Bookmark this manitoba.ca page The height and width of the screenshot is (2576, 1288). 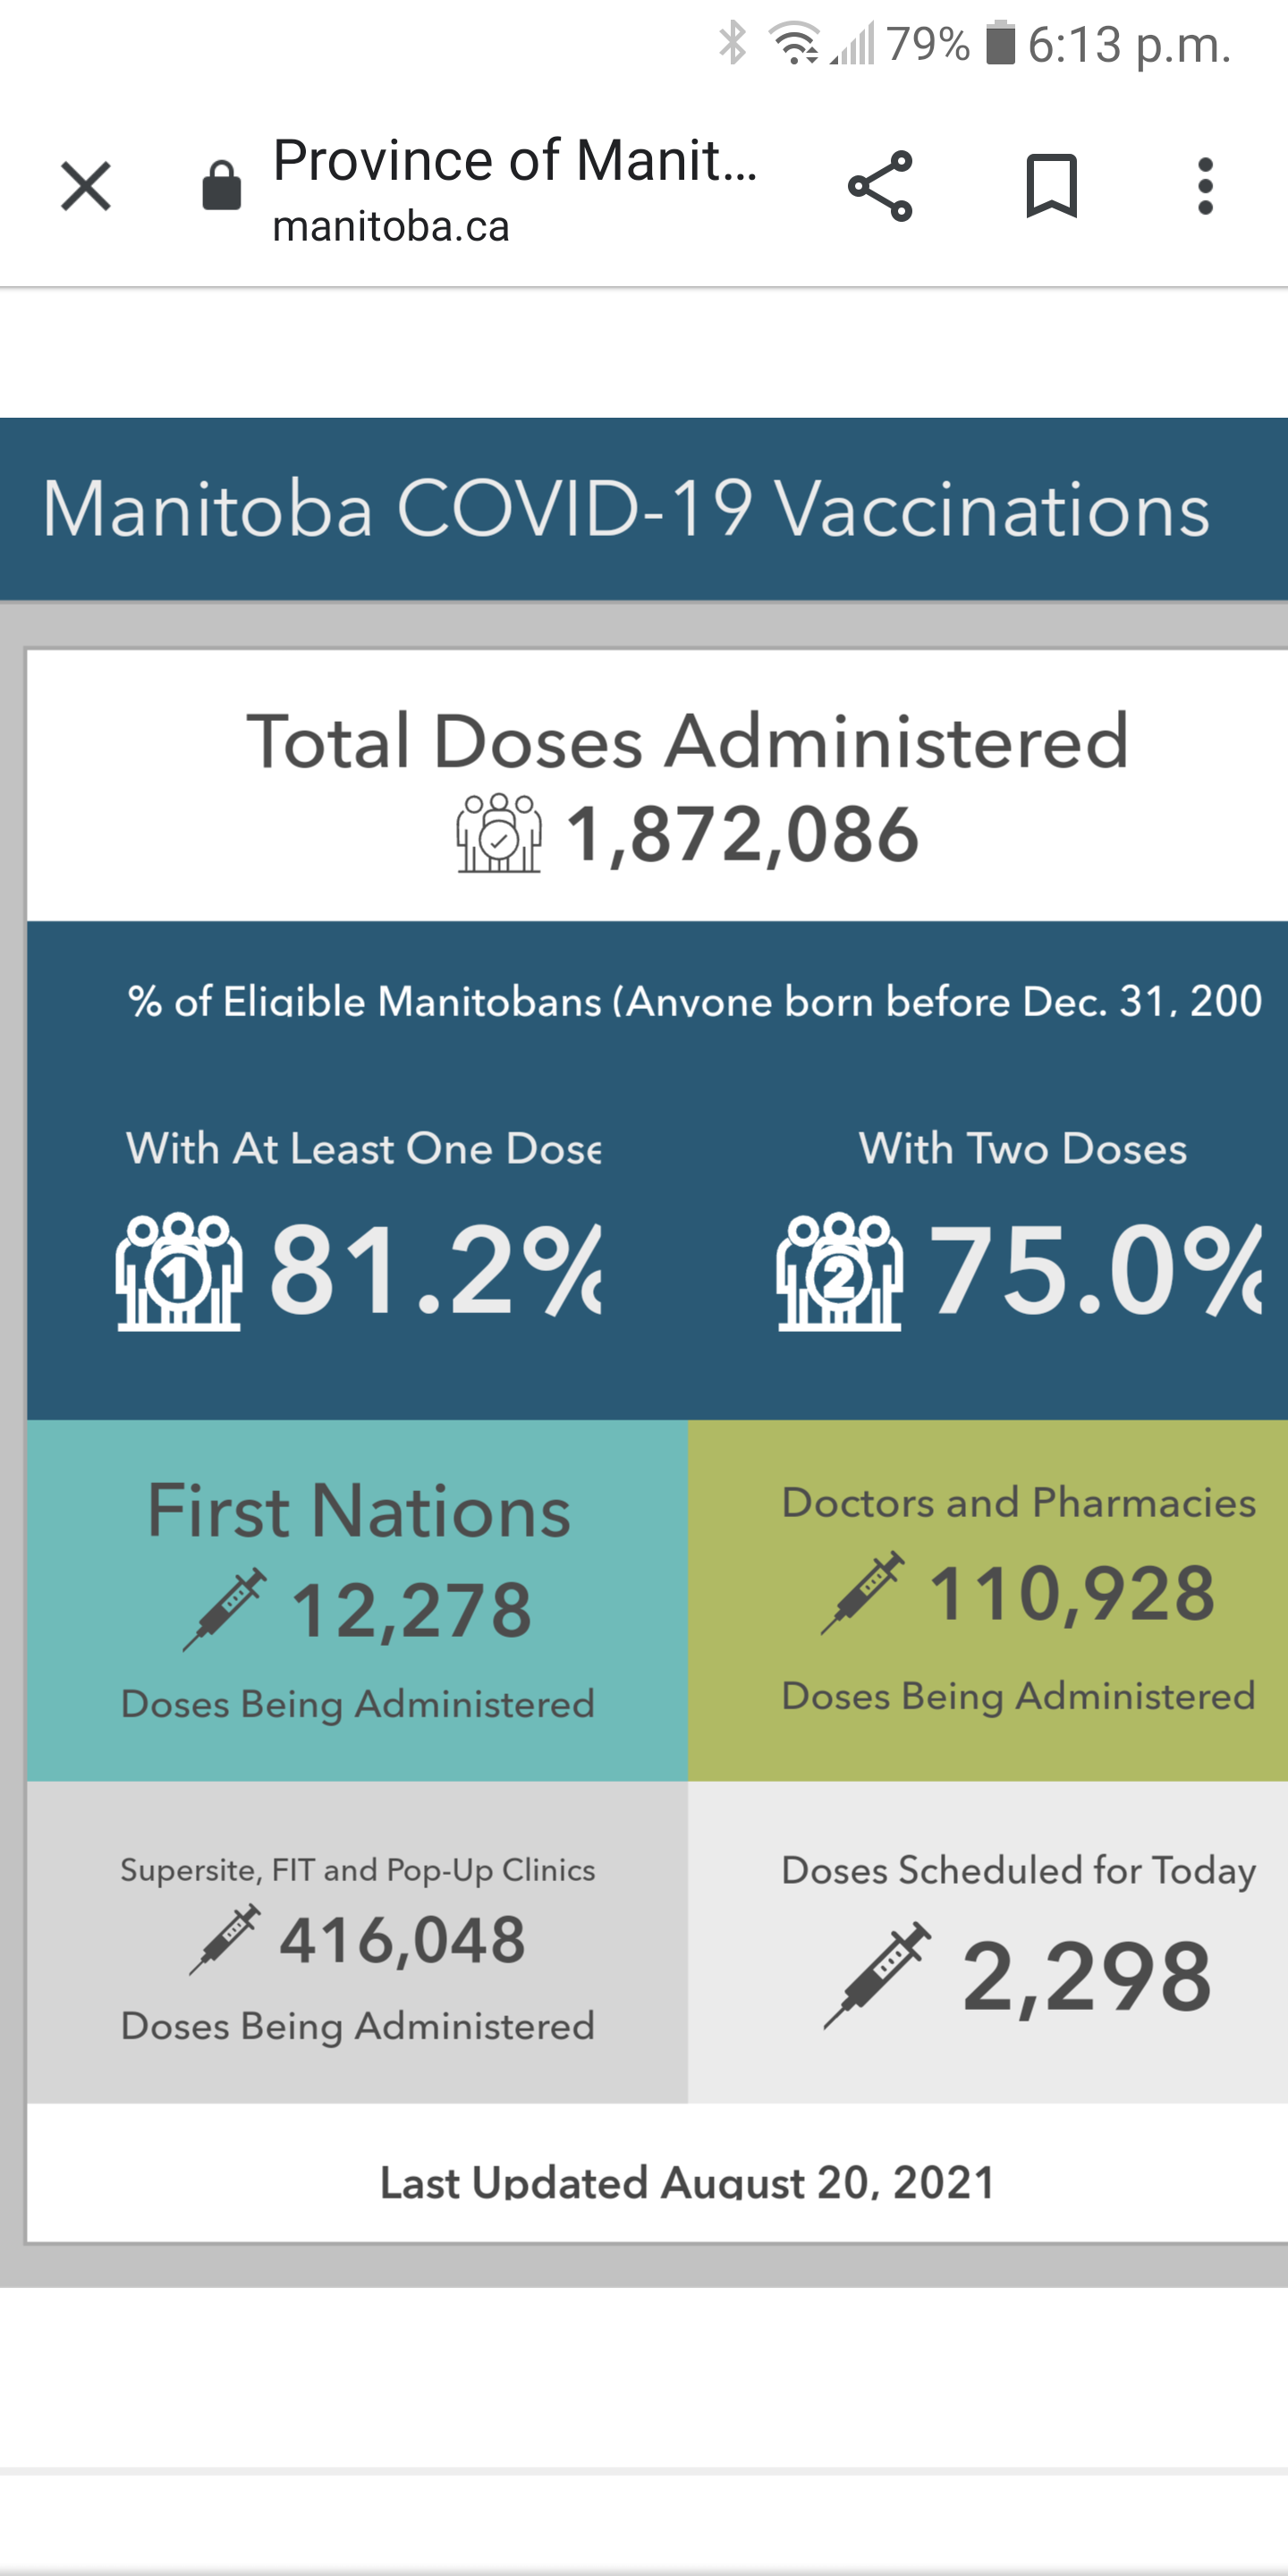pos(1051,186)
